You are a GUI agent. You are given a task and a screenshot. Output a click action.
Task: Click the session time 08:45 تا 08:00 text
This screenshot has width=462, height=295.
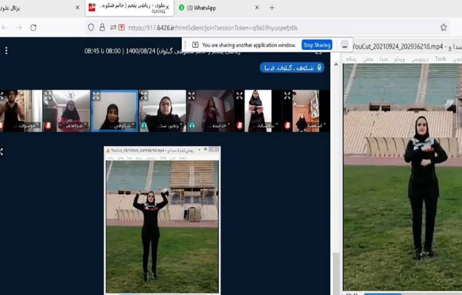(102, 51)
